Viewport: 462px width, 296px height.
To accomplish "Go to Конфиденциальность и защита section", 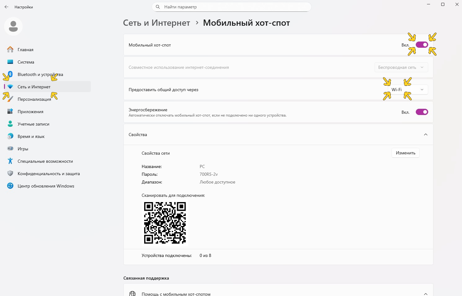I will click(49, 174).
